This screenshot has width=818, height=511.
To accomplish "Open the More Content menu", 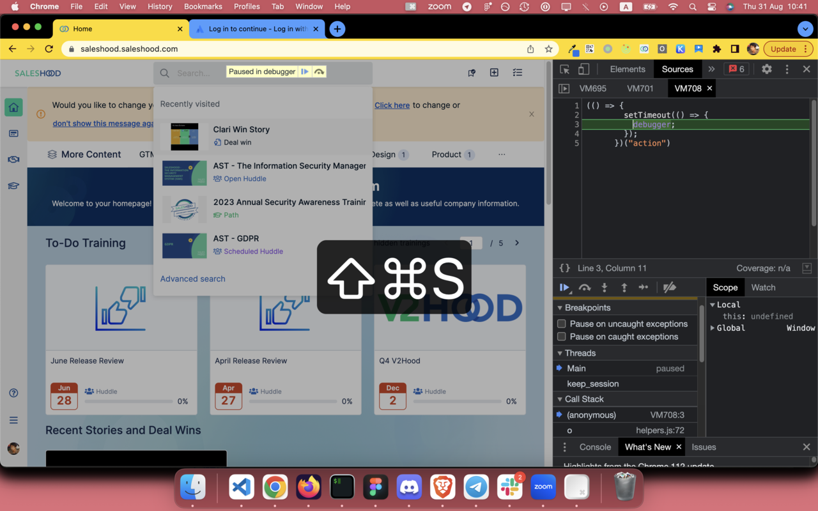I will click(x=84, y=154).
